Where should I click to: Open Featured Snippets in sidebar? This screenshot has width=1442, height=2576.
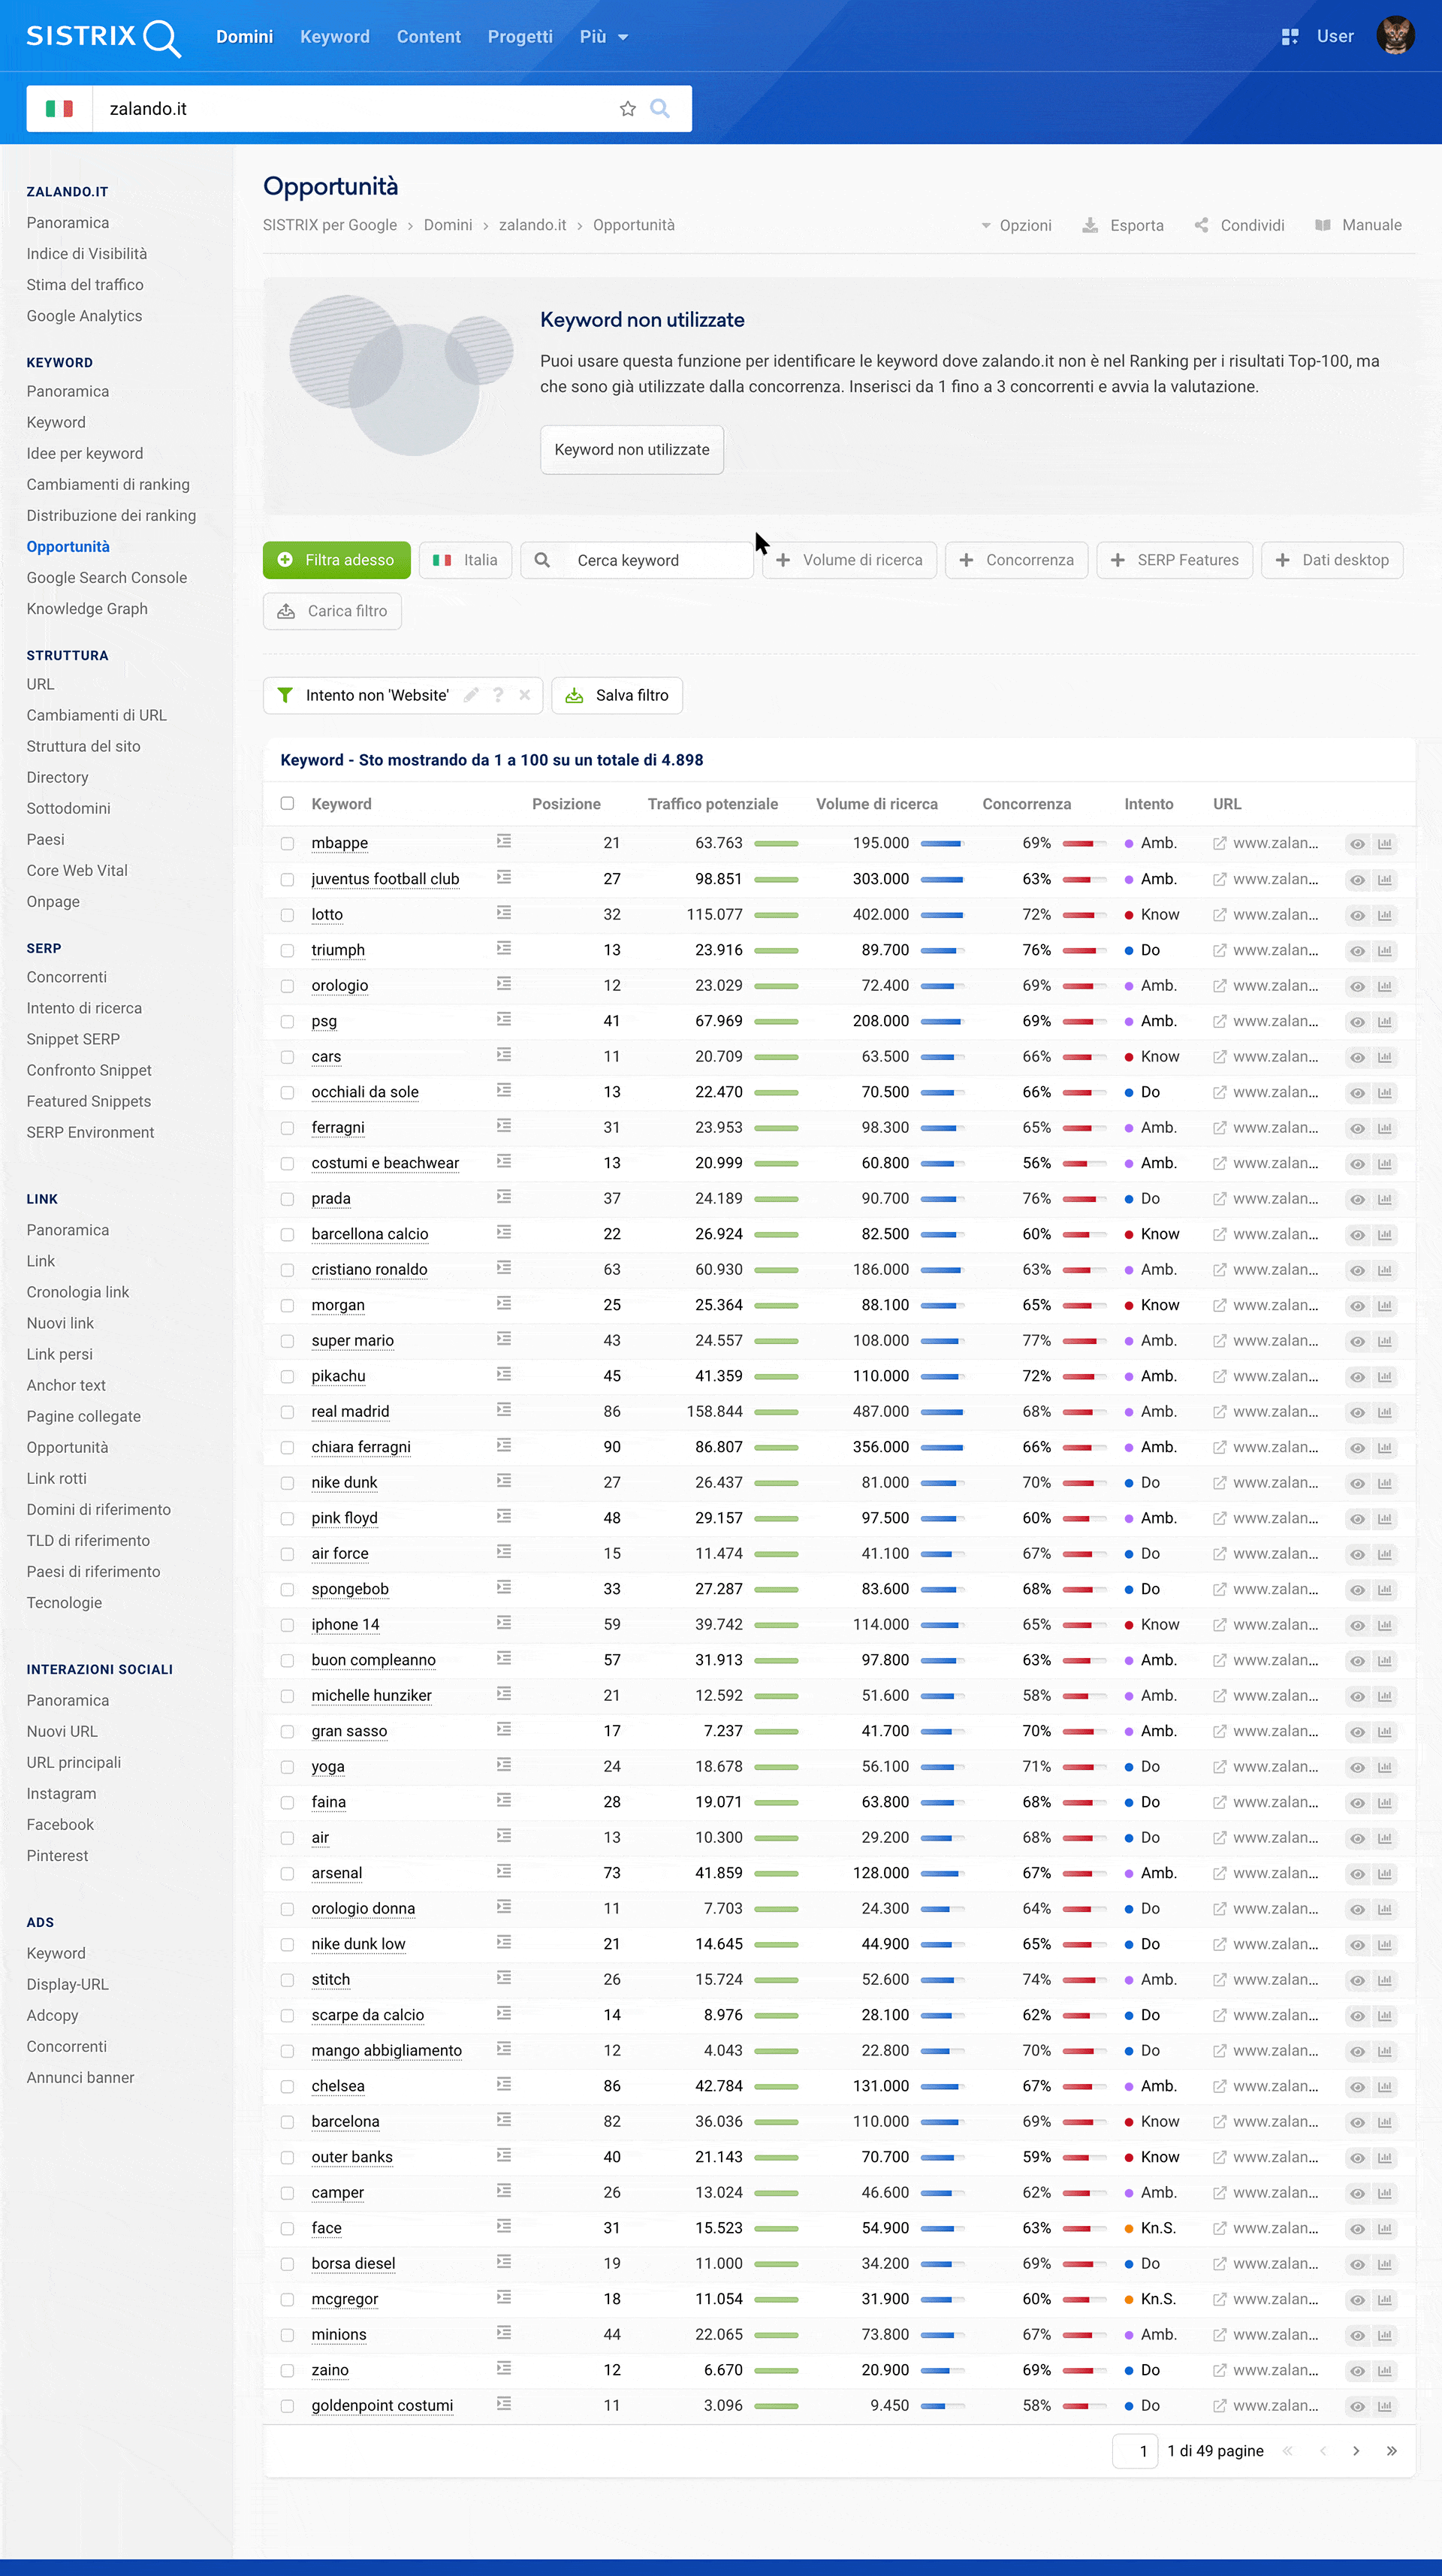tap(89, 1101)
